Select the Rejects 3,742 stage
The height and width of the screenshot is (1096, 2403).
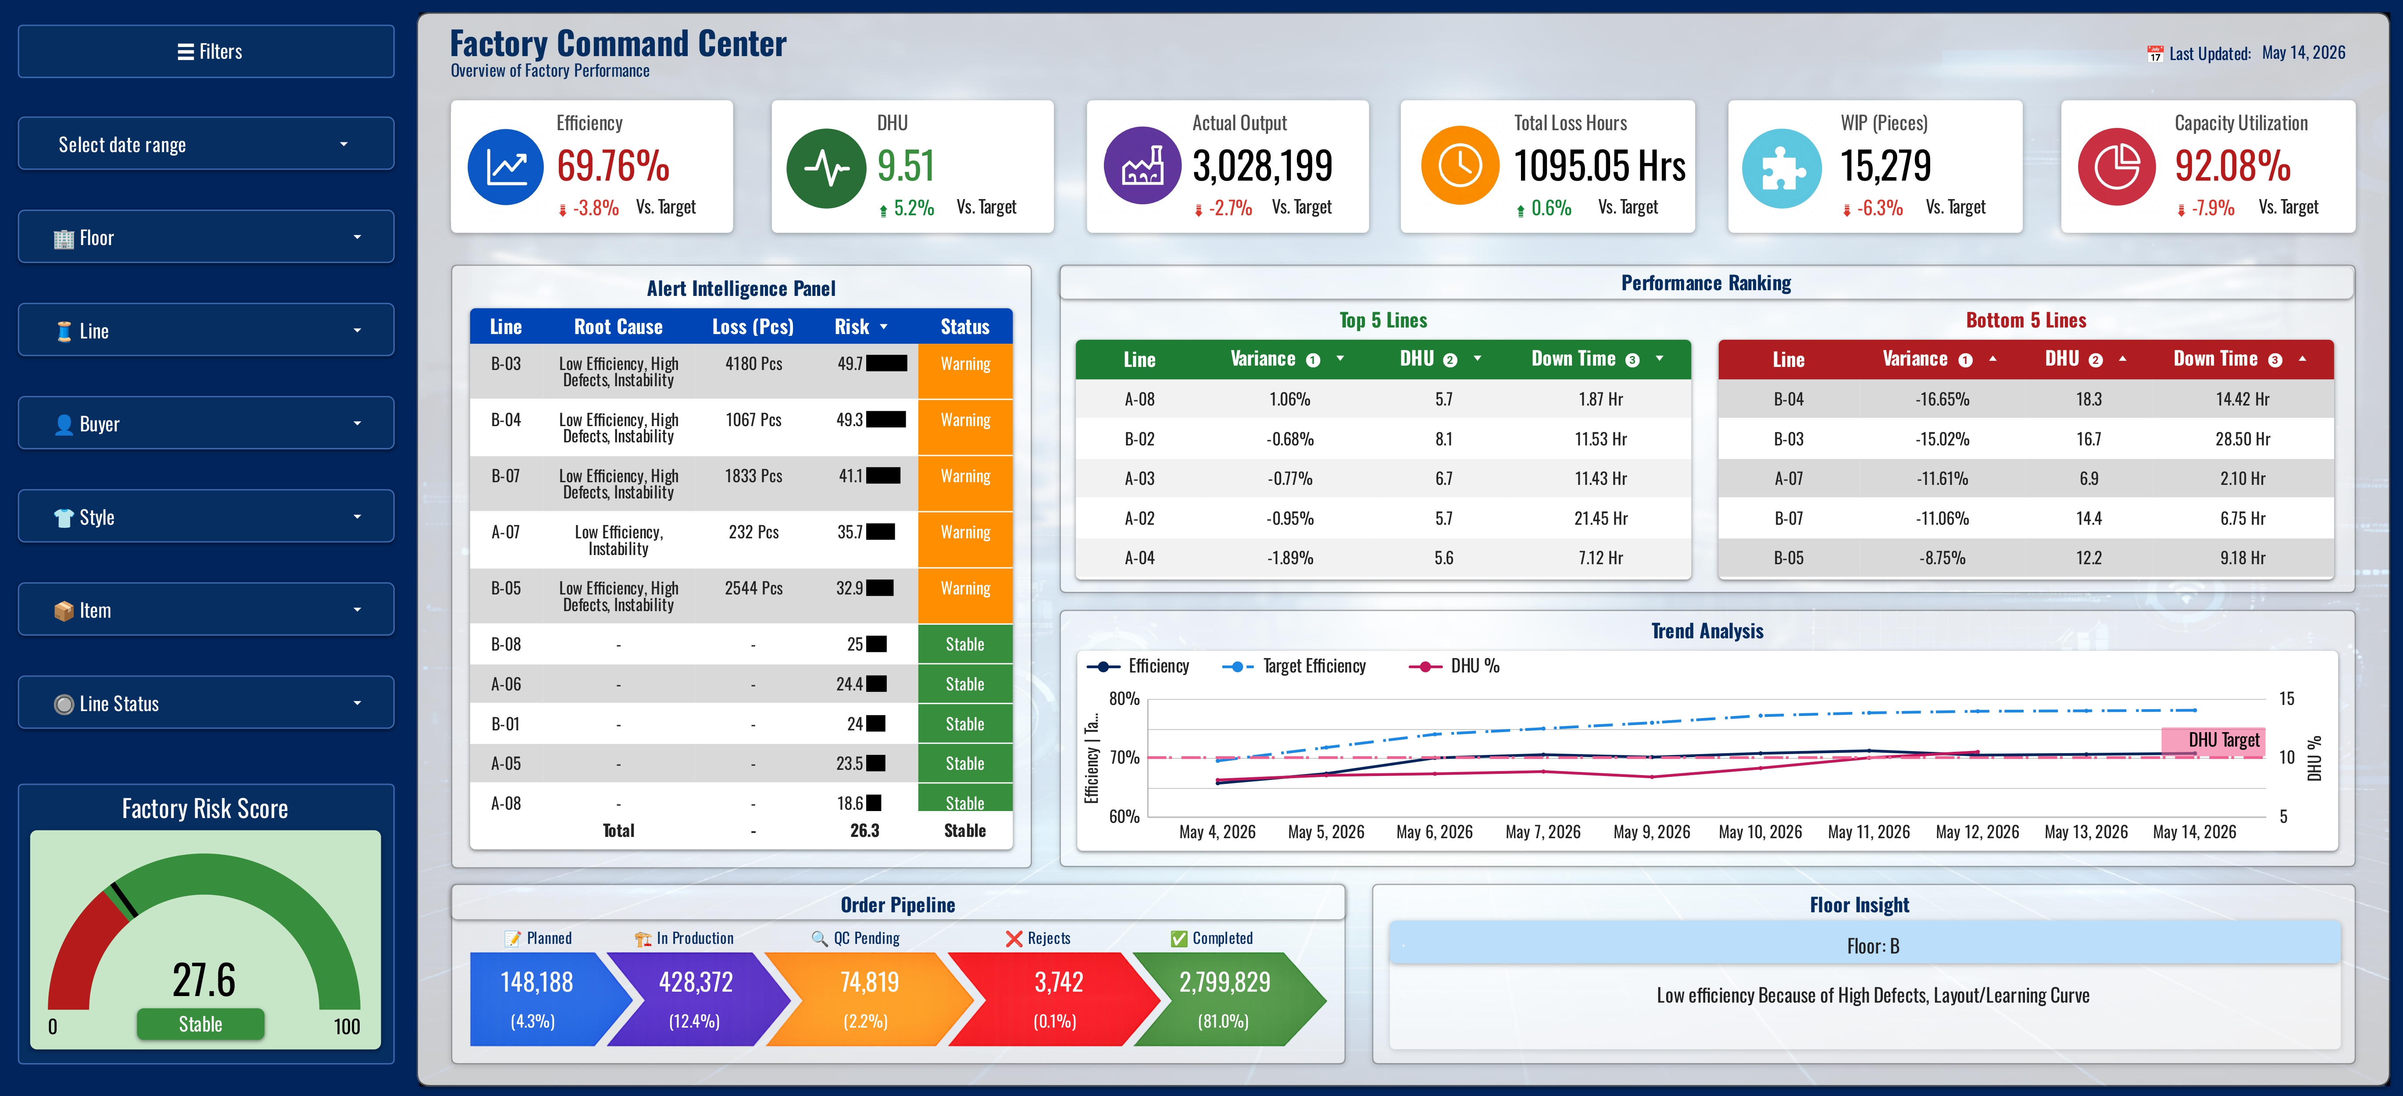click(1054, 999)
